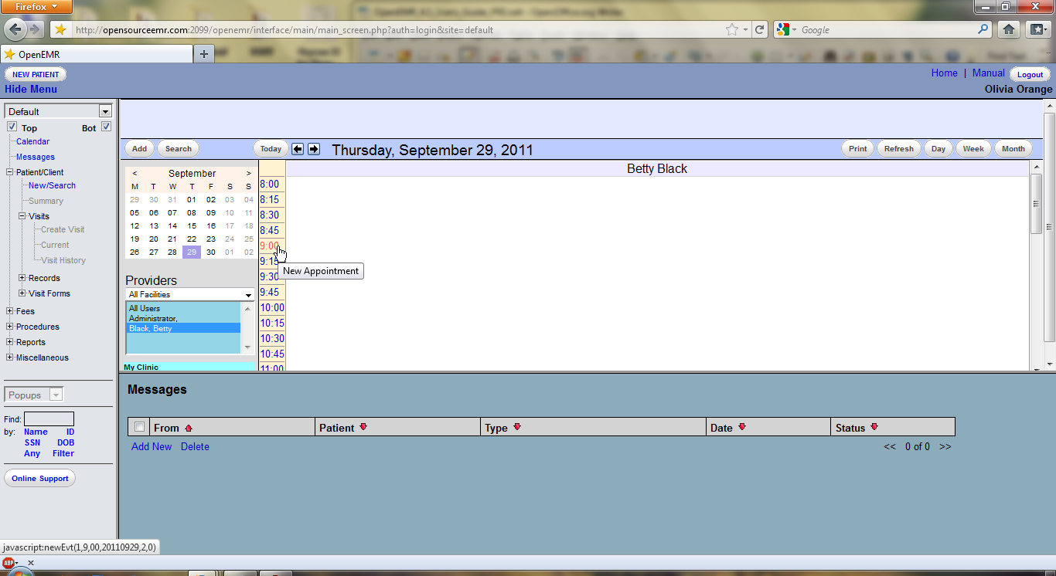Screen dimensions: 1056x576
Task: Toggle the Top frame checkbox
Action: 12,127
